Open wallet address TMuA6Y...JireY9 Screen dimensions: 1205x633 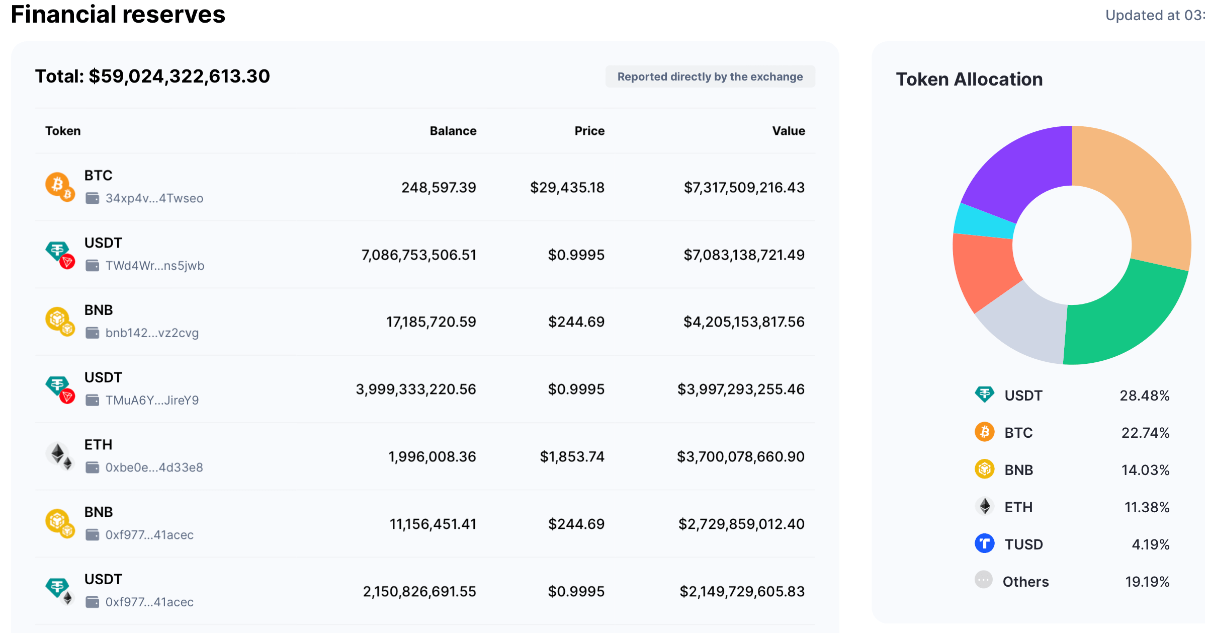pyautogui.click(x=152, y=400)
